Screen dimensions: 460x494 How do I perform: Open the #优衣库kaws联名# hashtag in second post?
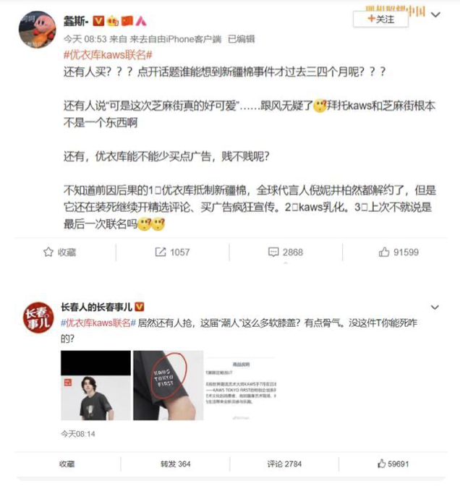click(98, 323)
